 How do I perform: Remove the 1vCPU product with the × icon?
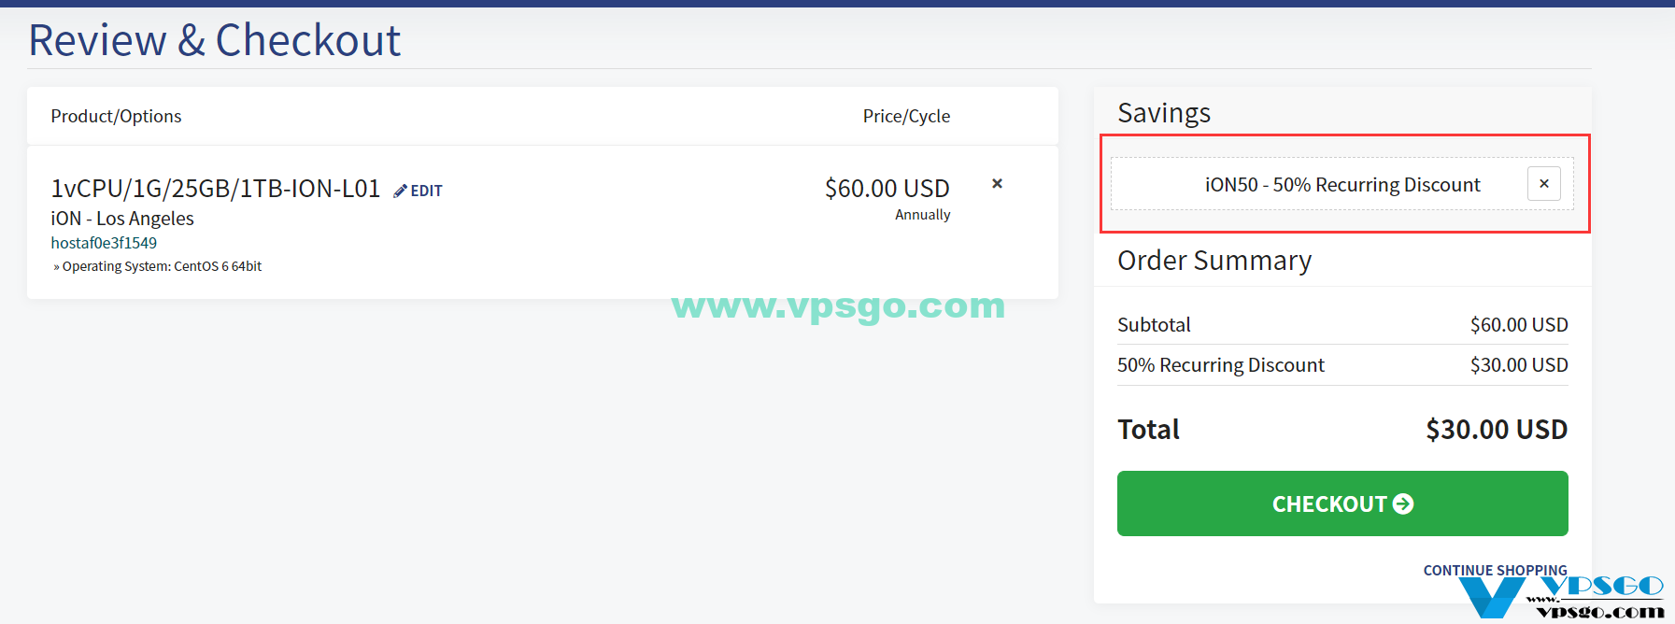point(997,184)
